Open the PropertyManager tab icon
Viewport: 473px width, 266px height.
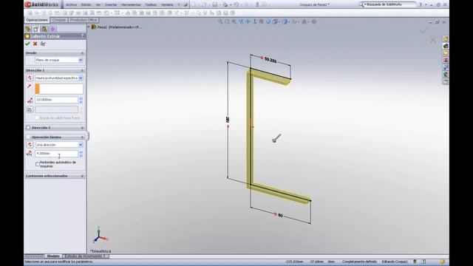click(x=36, y=29)
